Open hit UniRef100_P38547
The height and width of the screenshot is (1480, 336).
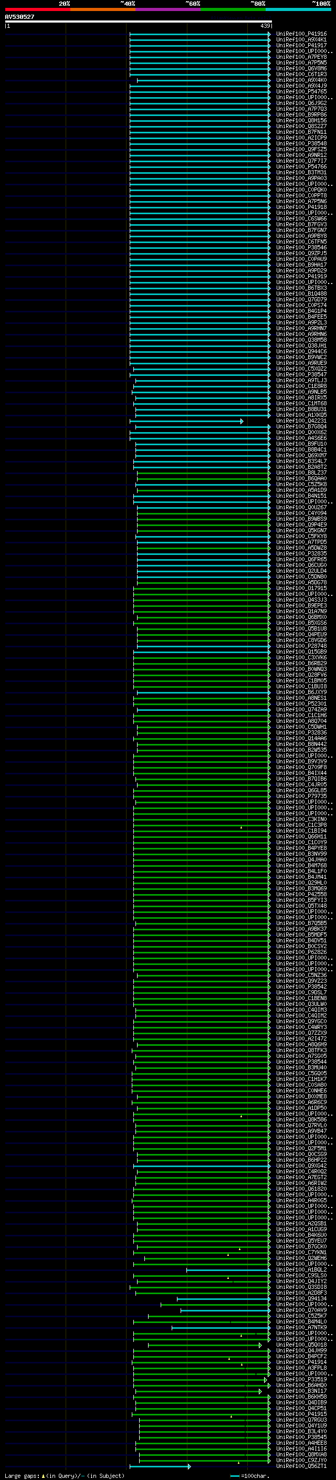tap(301, 375)
